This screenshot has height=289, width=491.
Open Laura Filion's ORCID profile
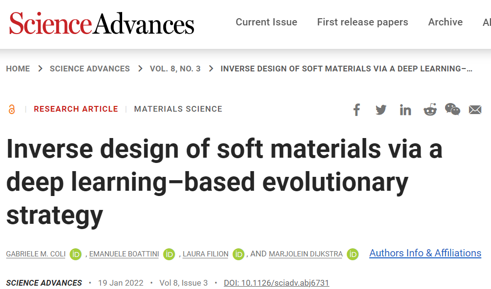point(238,254)
